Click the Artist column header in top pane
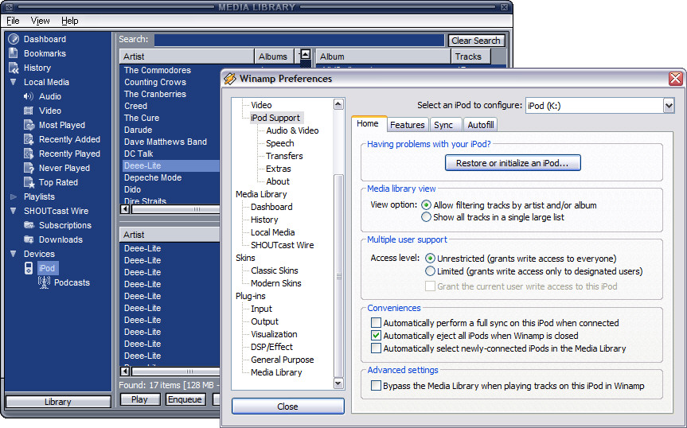Screen dimensions: 687x428 click(186, 56)
